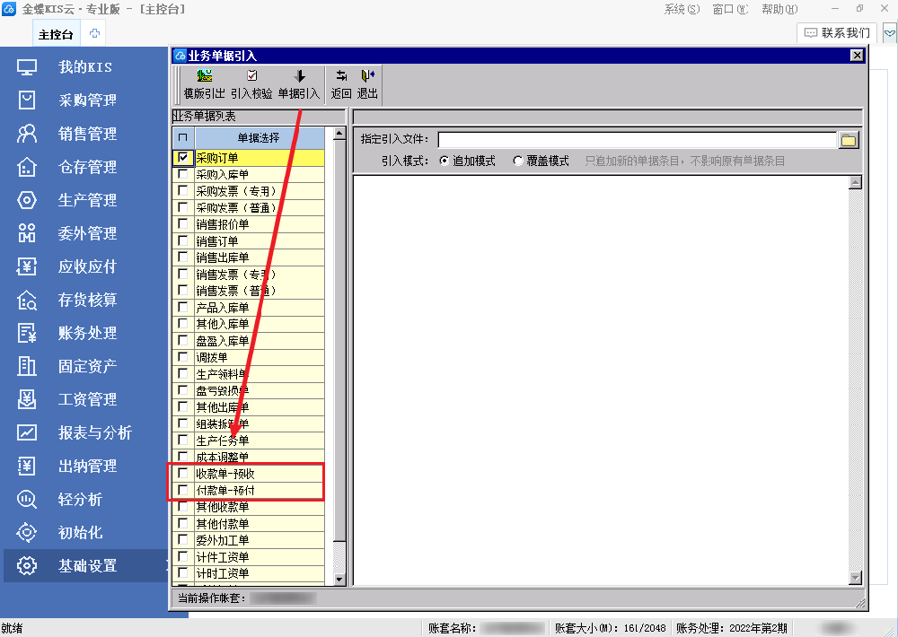The image size is (898, 637).
Task: Open 生产管理 module in sidebar
Action: click(87, 200)
